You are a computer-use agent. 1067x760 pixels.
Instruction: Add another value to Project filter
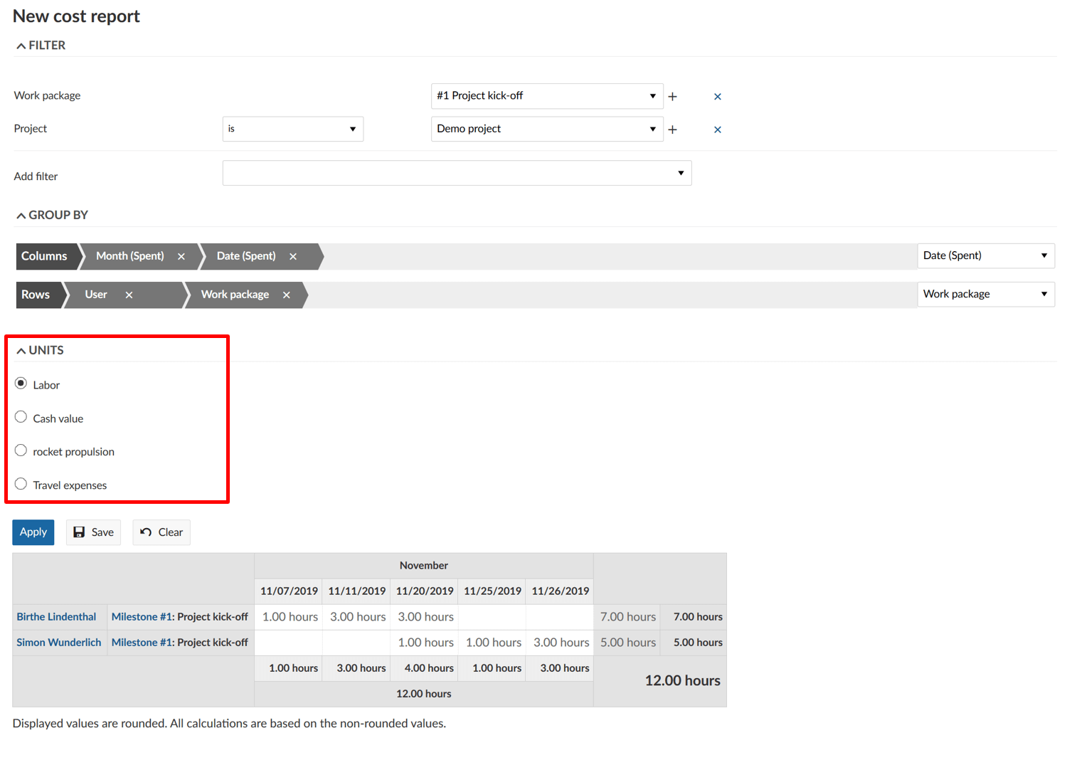(x=672, y=130)
